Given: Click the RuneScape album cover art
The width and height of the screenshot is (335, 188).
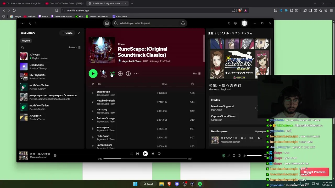Looking at the screenshot, I should (x=102, y=50).
